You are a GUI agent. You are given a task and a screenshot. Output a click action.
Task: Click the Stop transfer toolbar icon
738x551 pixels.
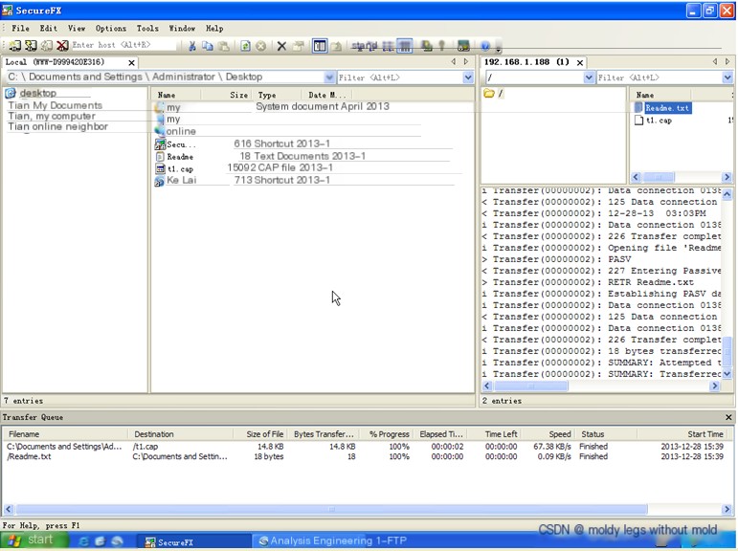(260, 46)
